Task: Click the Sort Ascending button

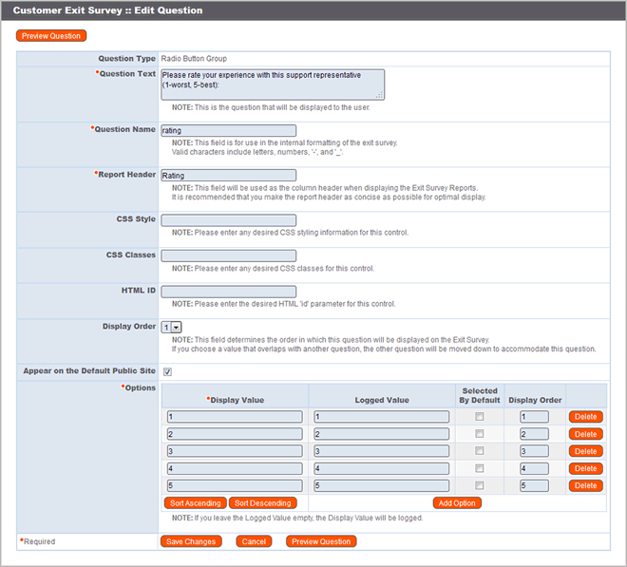Action: click(x=195, y=502)
